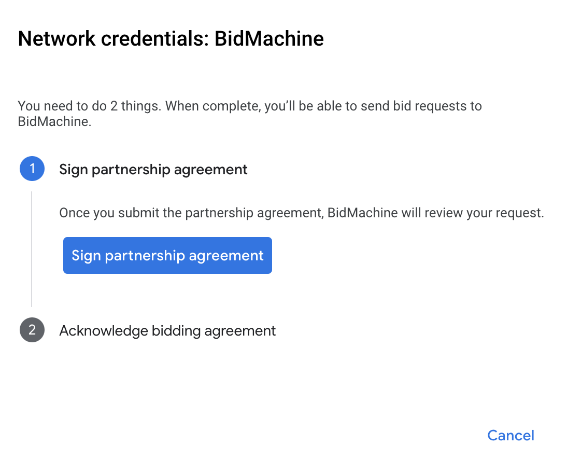Cancel the network credentials dialog
567x473 pixels.
tap(511, 435)
